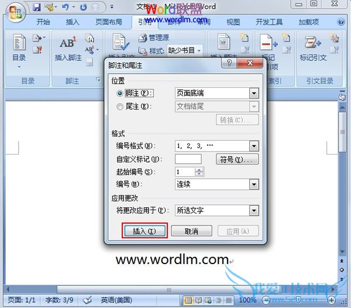Viewport: 351px width, 308px height.
Task: Open the 加载项 ribbon tab
Action: pyautogui.click(x=308, y=22)
